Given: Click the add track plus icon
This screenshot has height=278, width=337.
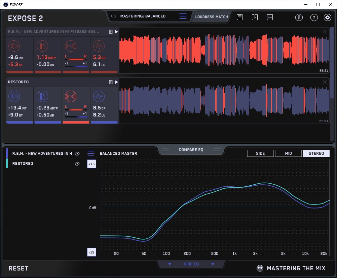Looking at the screenshot, I should 270,17.
